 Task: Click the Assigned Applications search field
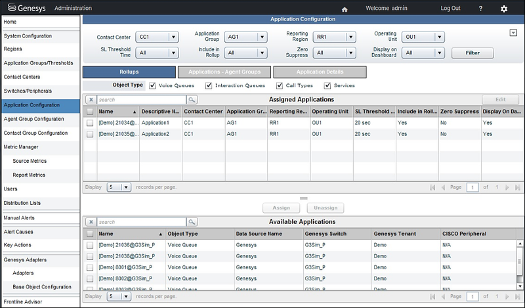pyautogui.click(x=141, y=100)
